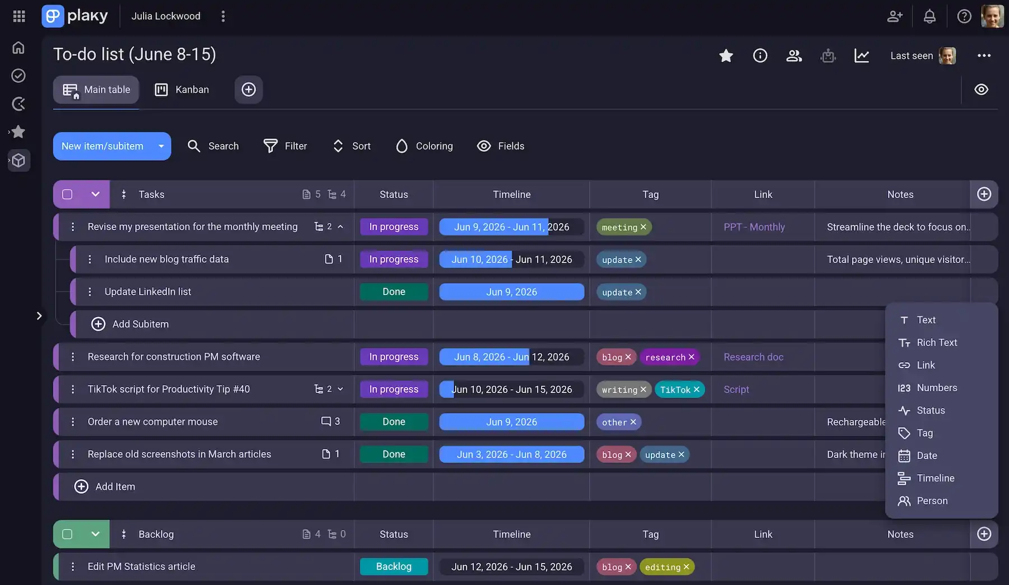
Task: Switch to Main table view
Action: click(x=96, y=90)
